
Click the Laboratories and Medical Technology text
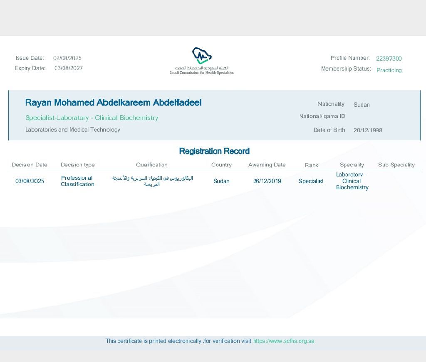coord(73,130)
